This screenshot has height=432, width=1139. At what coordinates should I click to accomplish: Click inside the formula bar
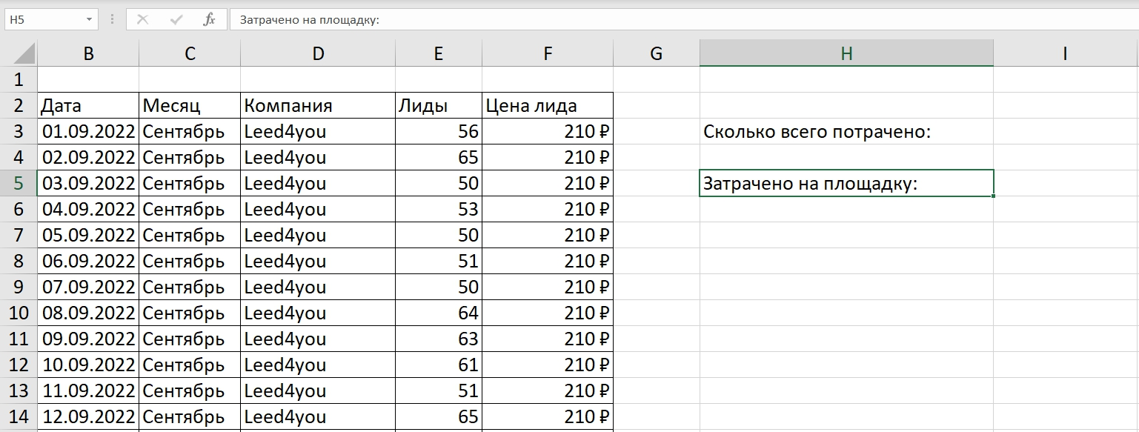(x=519, y=19)
